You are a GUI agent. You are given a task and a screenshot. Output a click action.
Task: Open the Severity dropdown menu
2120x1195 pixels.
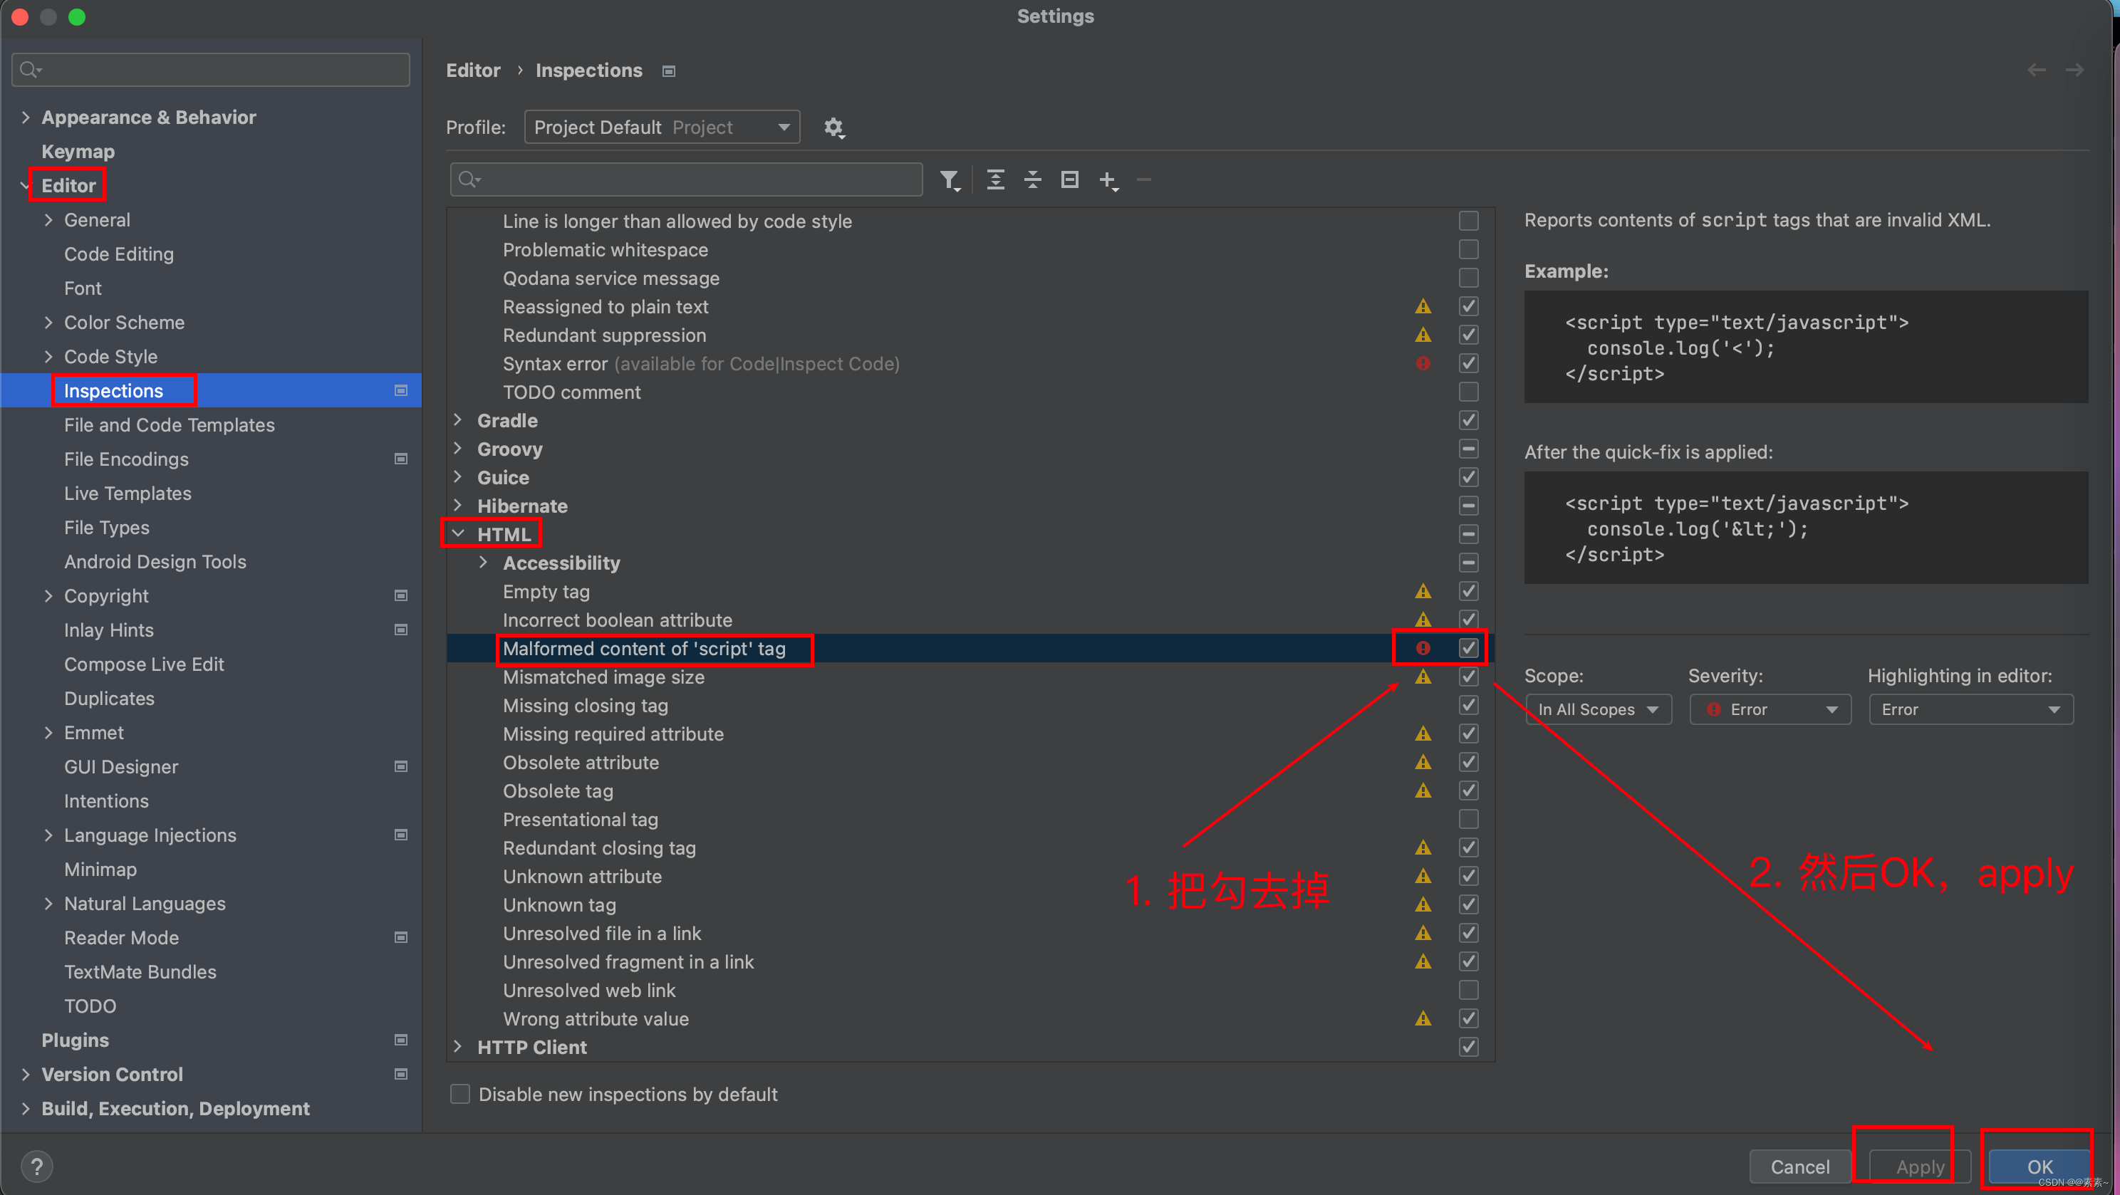pos(1767,710)
